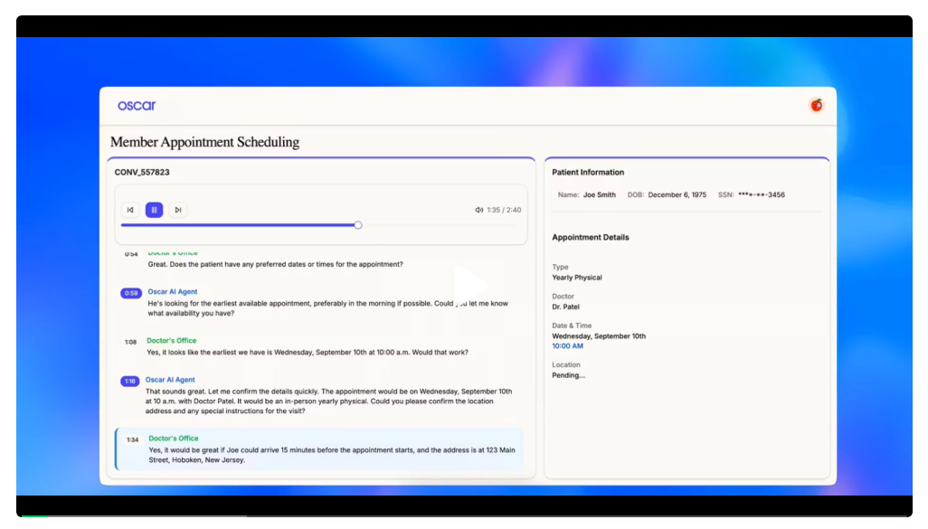Click the large play overlay icon

pyautogui.click(x=470, y=285)
